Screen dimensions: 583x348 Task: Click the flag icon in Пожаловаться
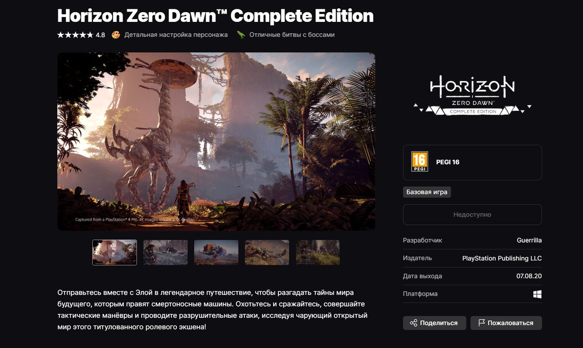tap(481, 323)
